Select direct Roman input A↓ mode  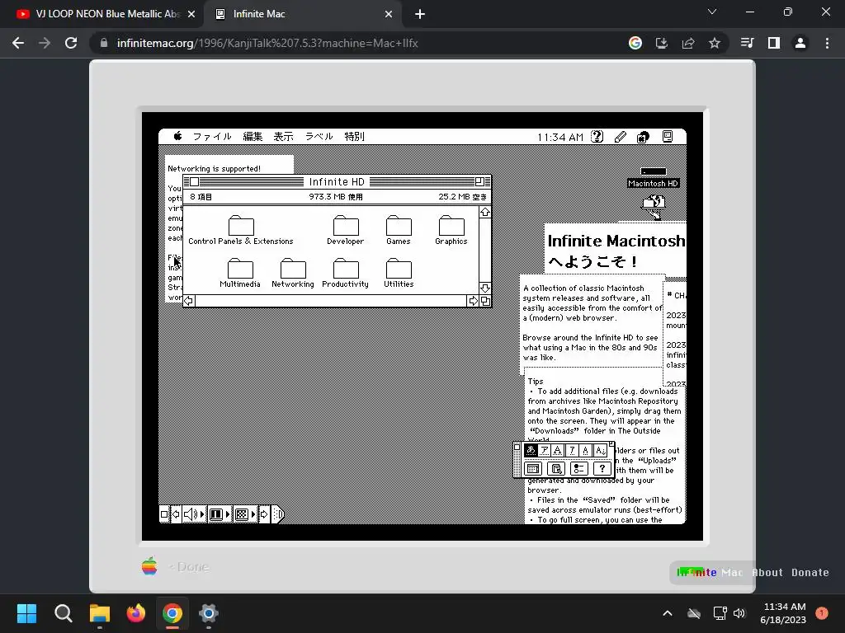click(601, 451)
